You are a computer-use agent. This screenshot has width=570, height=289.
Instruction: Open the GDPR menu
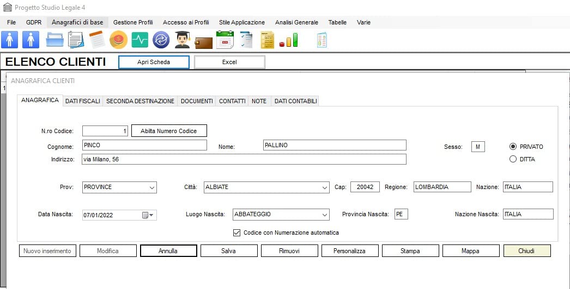pos(34,22)
